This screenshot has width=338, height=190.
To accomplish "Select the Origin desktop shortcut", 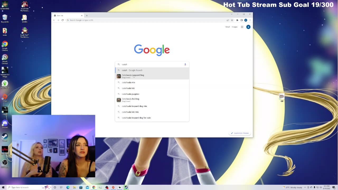I will click(5, 98).
